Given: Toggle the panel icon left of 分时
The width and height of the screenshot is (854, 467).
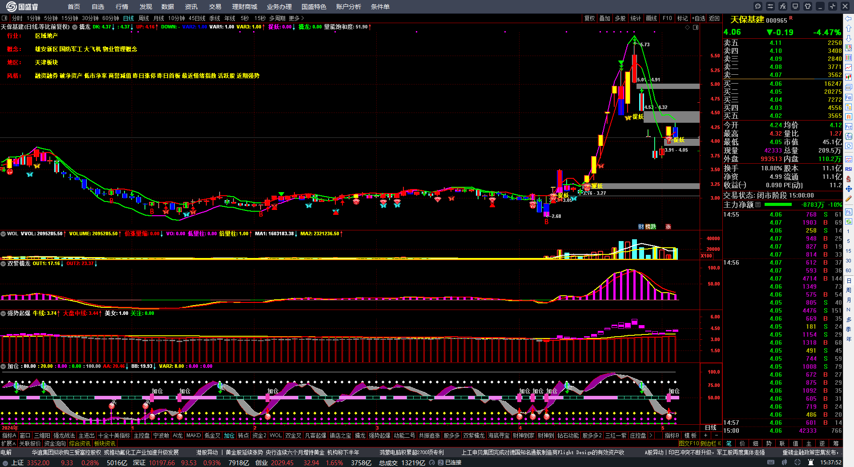Looking at the screenshot, I should (x=5, y=18).
